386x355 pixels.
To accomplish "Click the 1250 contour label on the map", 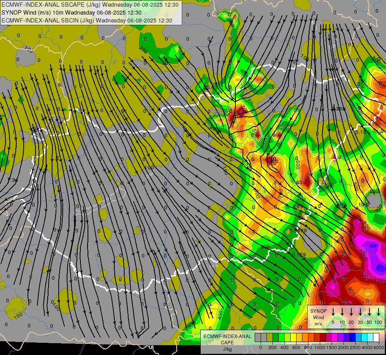I will 380,281.
